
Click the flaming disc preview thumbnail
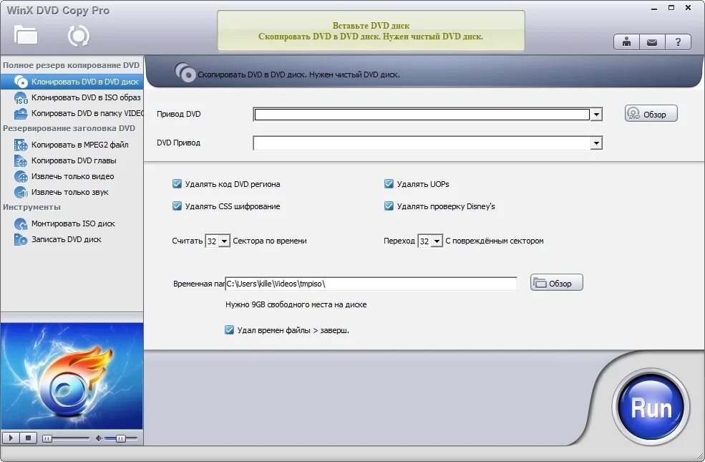pos(72,376)
